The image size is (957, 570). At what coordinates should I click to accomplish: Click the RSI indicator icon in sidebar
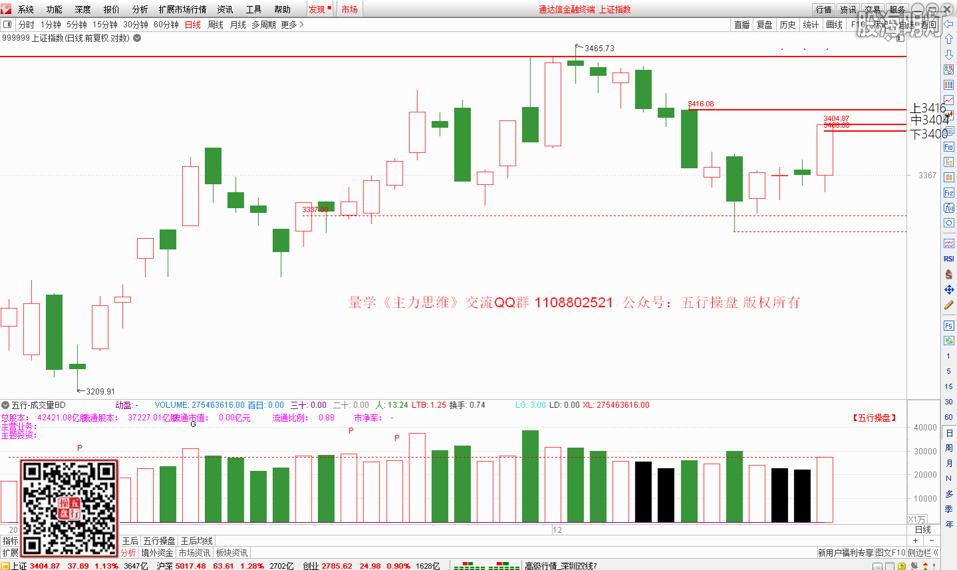point(949,259)
